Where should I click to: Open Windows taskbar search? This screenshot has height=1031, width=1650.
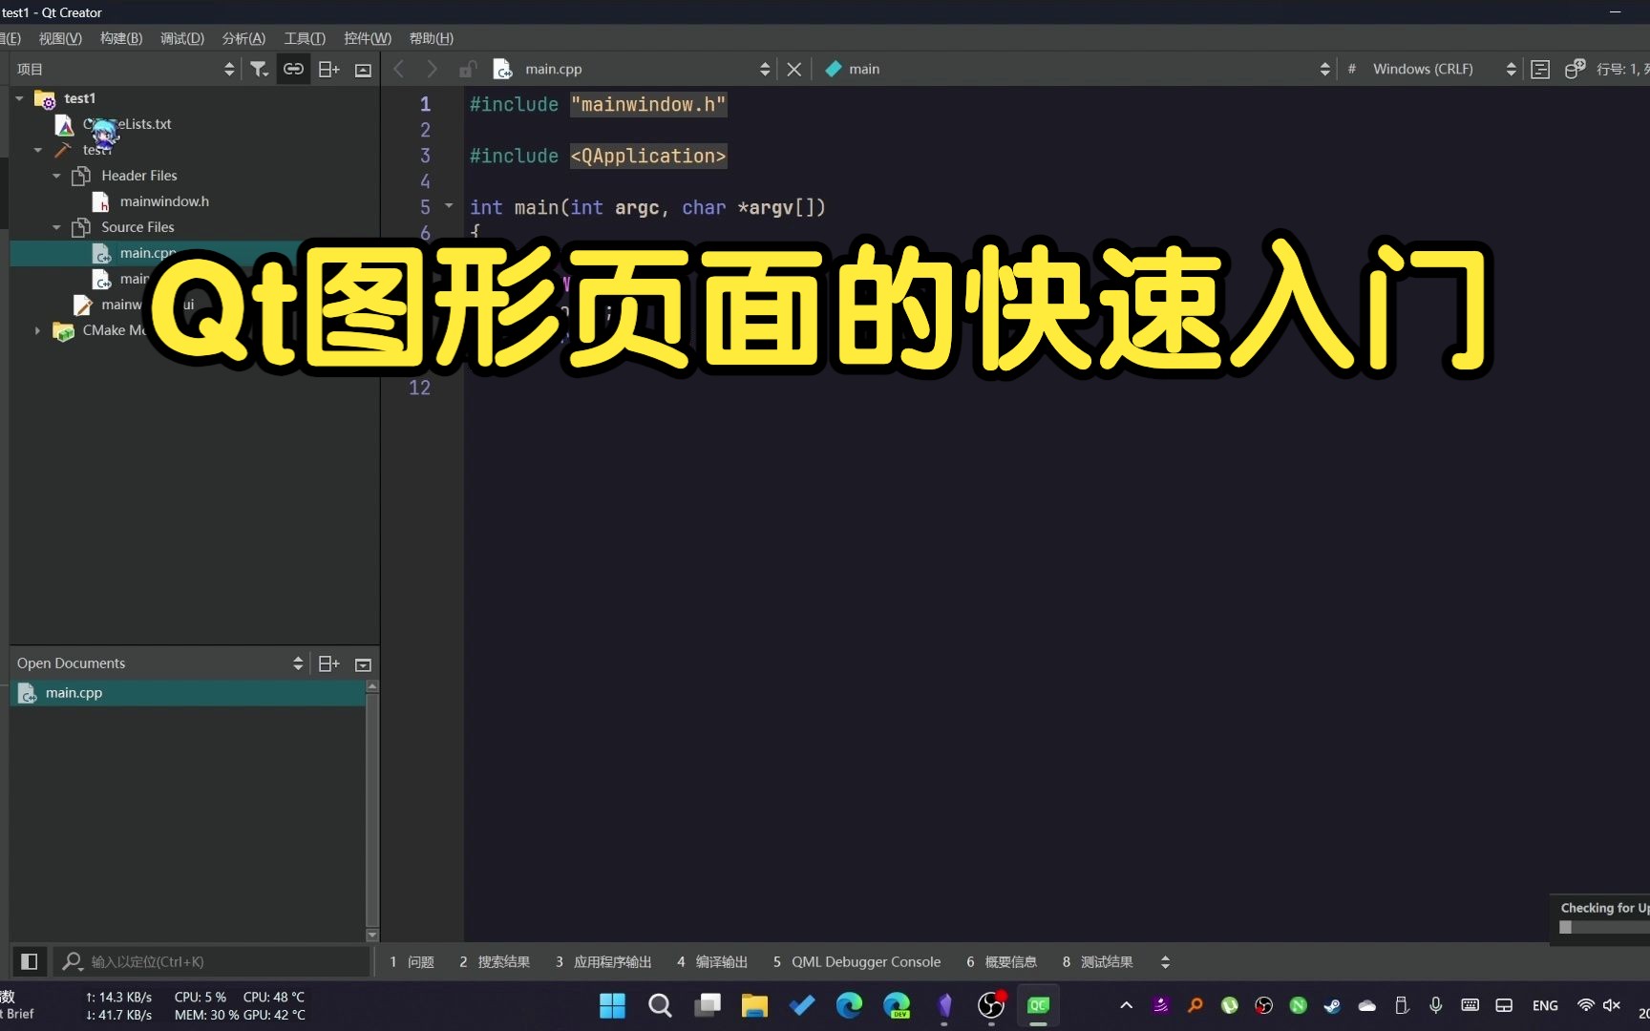(x=660, y=1005)
